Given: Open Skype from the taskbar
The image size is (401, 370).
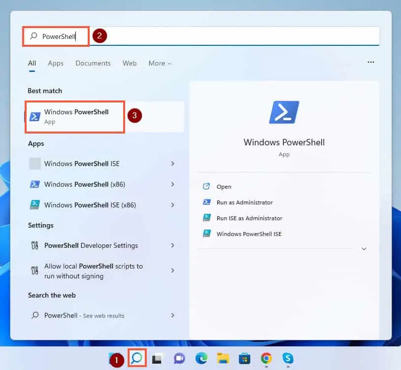Looking at the screenshot, I should click(x=288, y=359).
